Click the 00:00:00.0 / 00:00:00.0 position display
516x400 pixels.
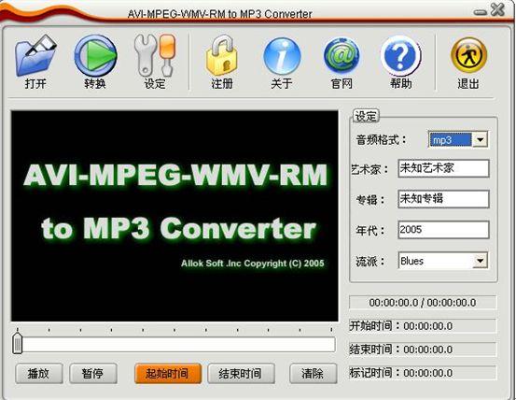(423, 303)
